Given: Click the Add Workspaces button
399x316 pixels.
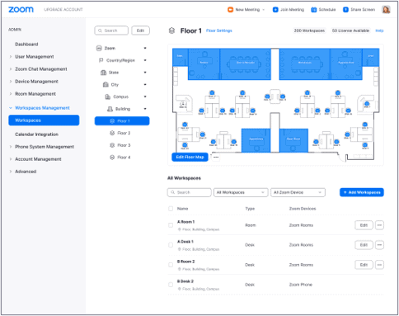Looking at the screenshot, I should (362, 192).
